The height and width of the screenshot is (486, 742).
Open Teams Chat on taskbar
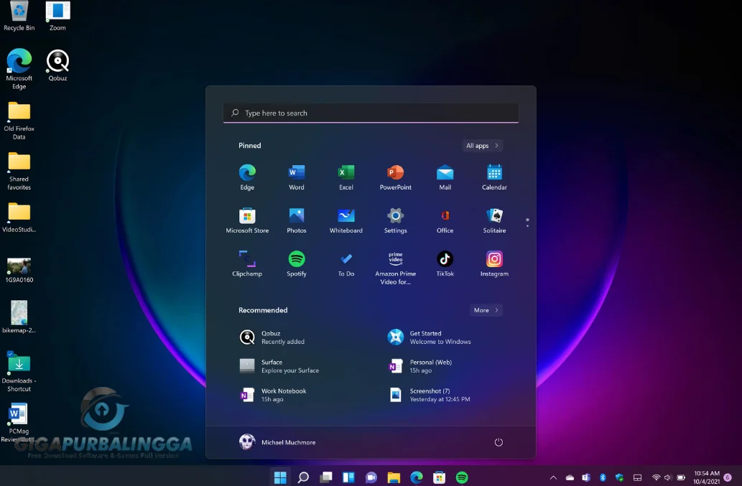(371, 477)
